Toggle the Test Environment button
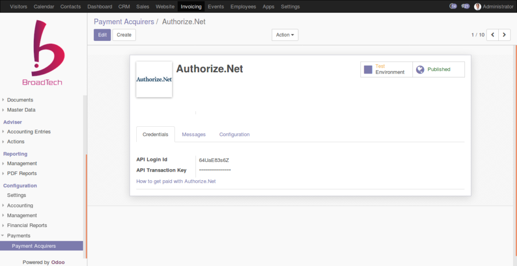Viewport: 517px width, 266px height. 386,70
